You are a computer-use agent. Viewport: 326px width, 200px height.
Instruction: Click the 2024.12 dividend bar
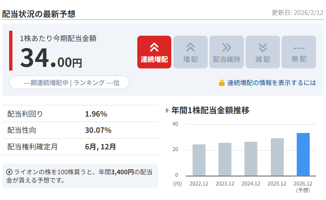tap(251, 159)
